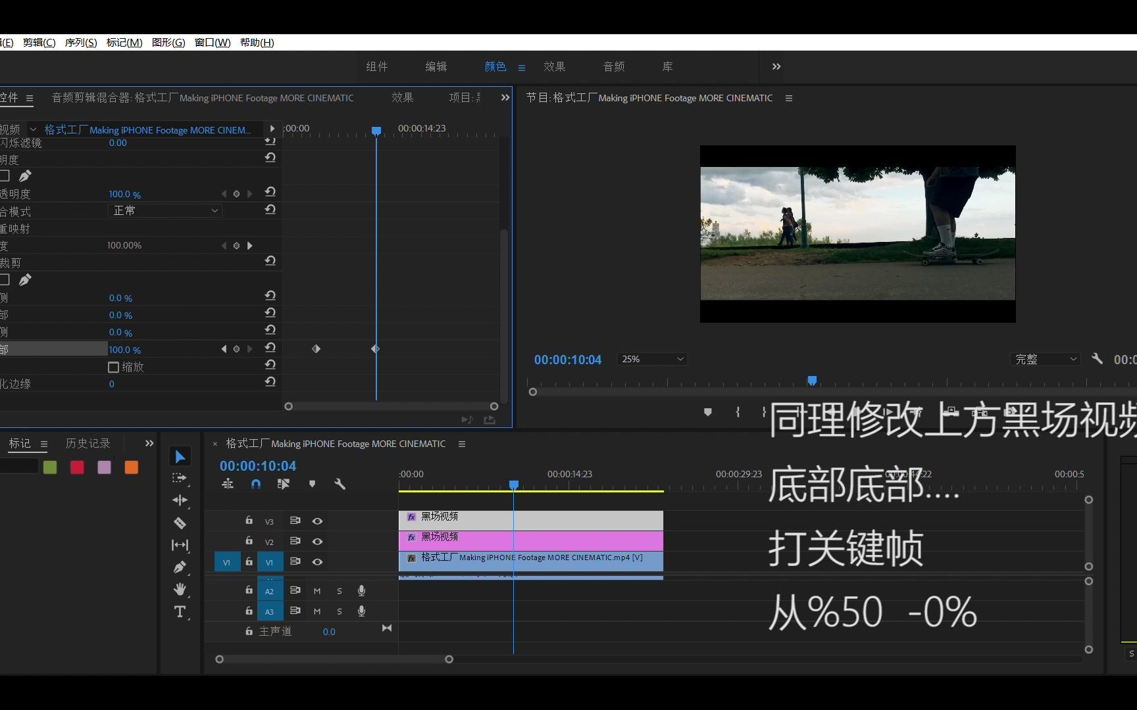Click the add marker button in the timeline
The image size is (1137, 710).
[x=313, y=483]
